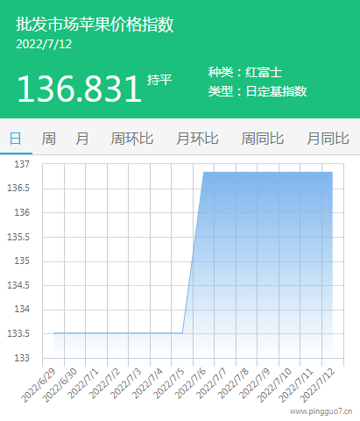360x421 pixels.
Task: Switch to the 周 weekly tab
Action: pyautogui.click(x=48, y=139)
